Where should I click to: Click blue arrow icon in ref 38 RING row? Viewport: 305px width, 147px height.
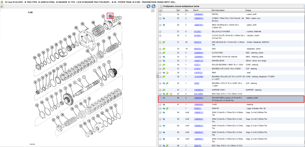pos(163,73)
